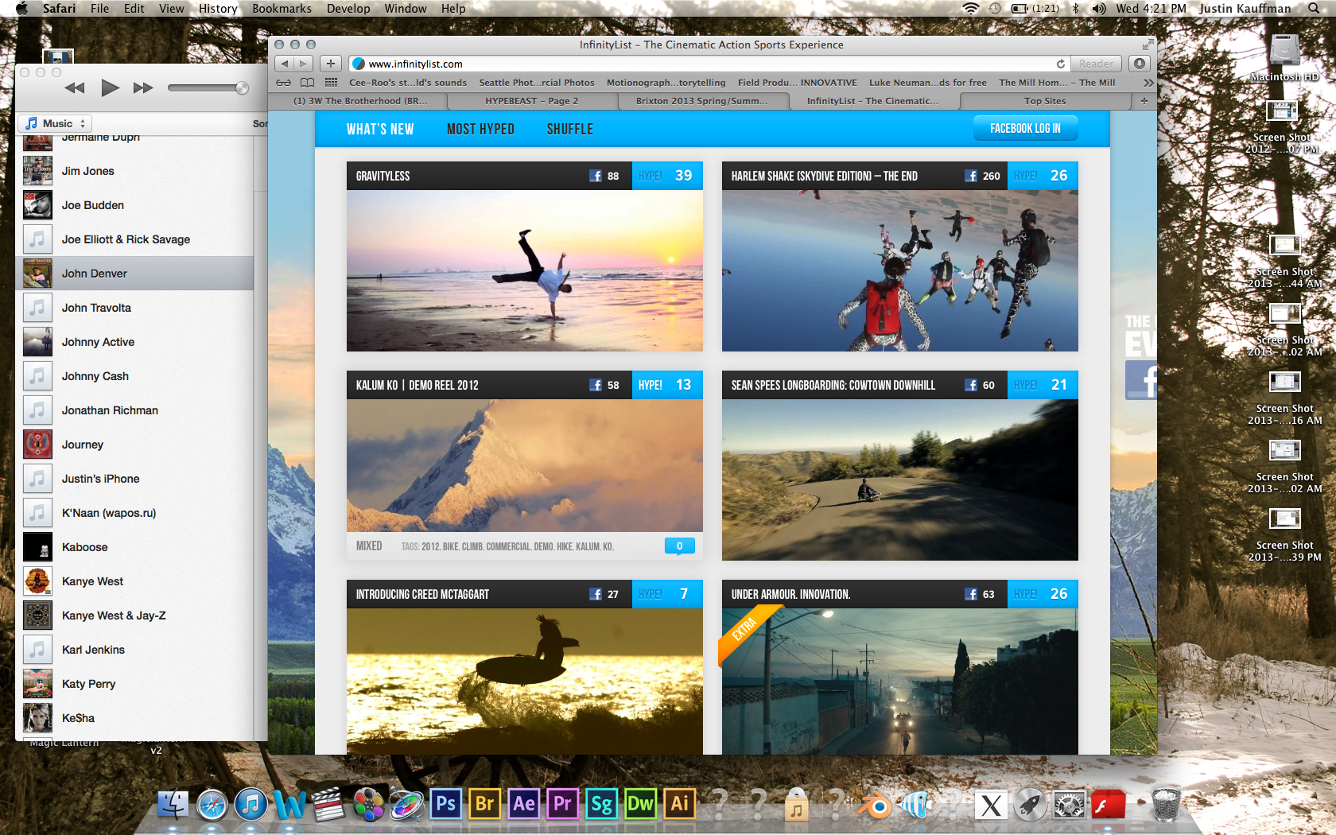Expand the bookmarks bar overflow chevron
The height and width of the screenshot is (835, 1336).
point(1148,83)
